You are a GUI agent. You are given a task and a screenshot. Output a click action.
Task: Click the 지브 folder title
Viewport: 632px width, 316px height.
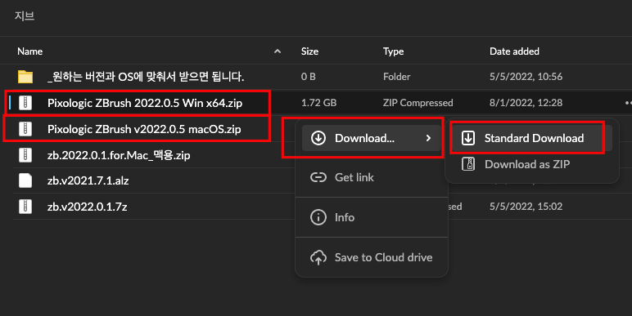25,16
